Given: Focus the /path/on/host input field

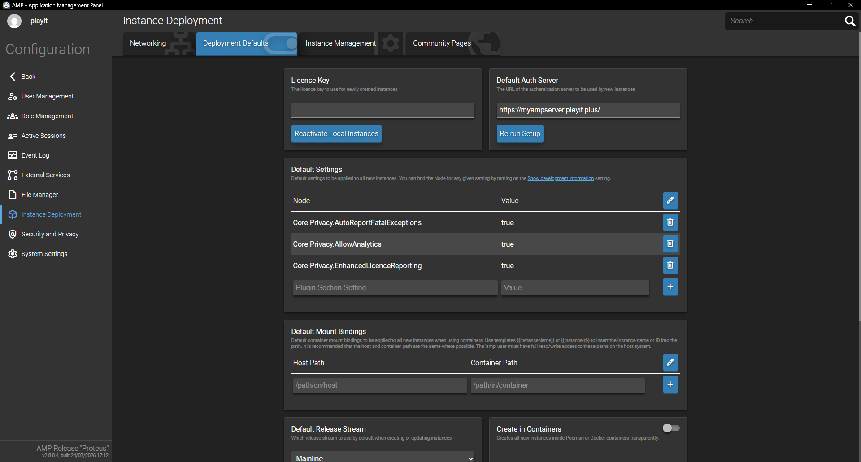Looking at the screenshot, I should [380, 385].
